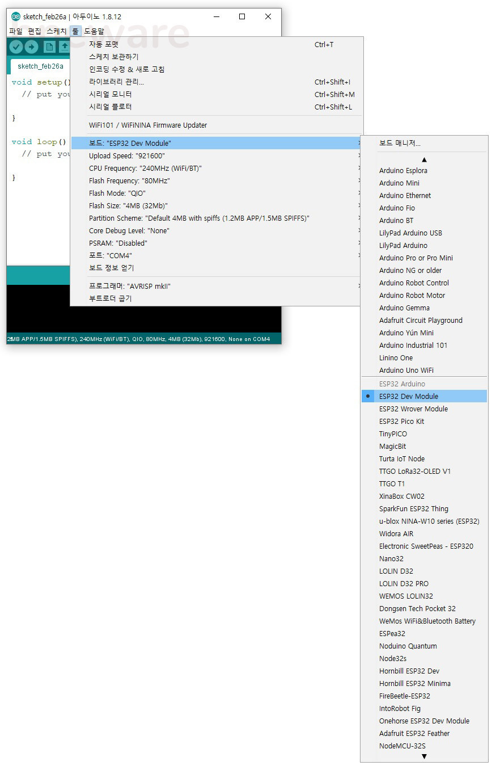Click the Verify checkmark toolbar icon

pyautogui.click(x=16, y=47)
